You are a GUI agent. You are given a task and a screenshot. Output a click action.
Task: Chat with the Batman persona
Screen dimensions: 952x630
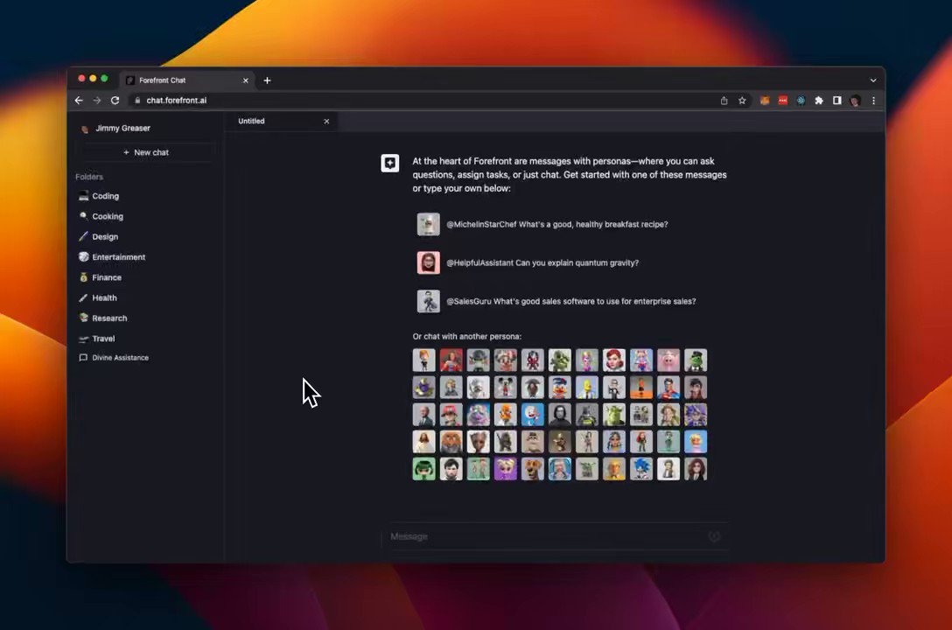(587, 415)
